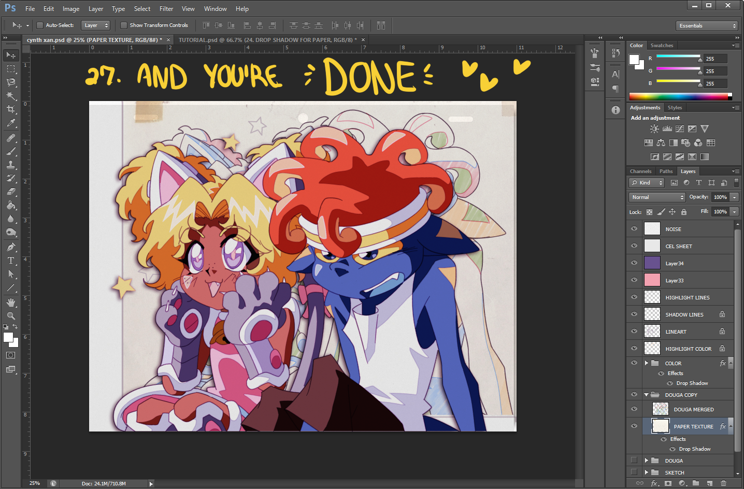Image resolution: width=744 pixels, height=489 pixels.
Task: Open the Filter menu
Action: (x=166, y=9)
